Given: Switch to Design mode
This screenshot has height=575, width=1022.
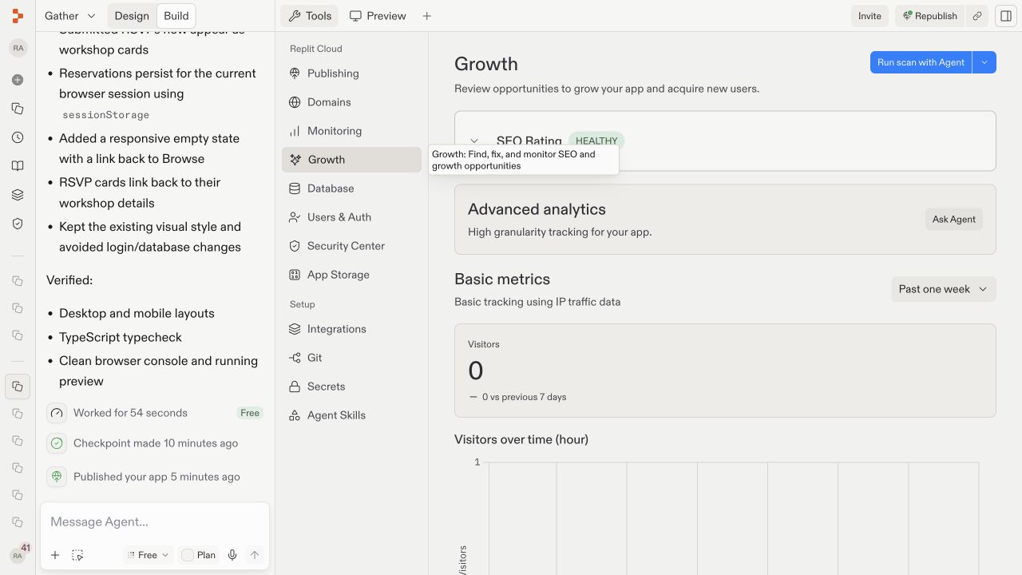Looking at the screenshot, I should click(132, 16).
